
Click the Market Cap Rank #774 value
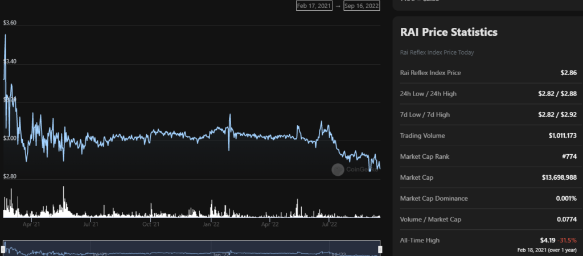(568, 157)
